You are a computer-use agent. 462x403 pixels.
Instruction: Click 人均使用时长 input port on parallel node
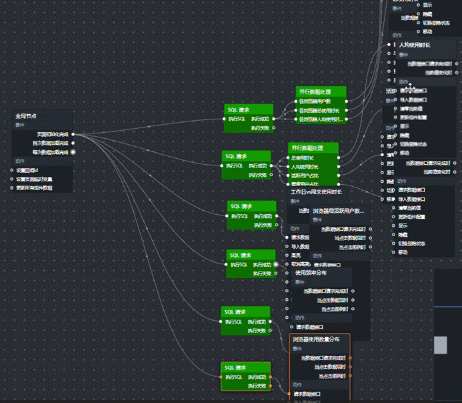tap(288, 167)
